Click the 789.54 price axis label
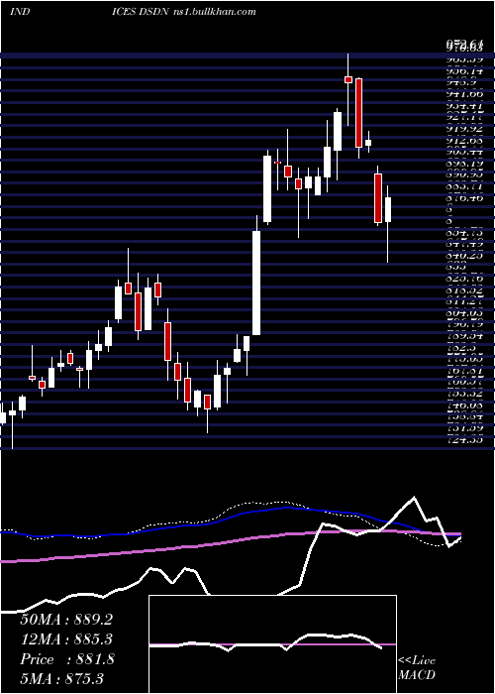Viewport: 495px width, 694px height. [x=464, y=336]
